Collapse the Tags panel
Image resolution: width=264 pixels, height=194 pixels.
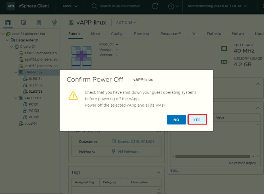pos(159,173)
